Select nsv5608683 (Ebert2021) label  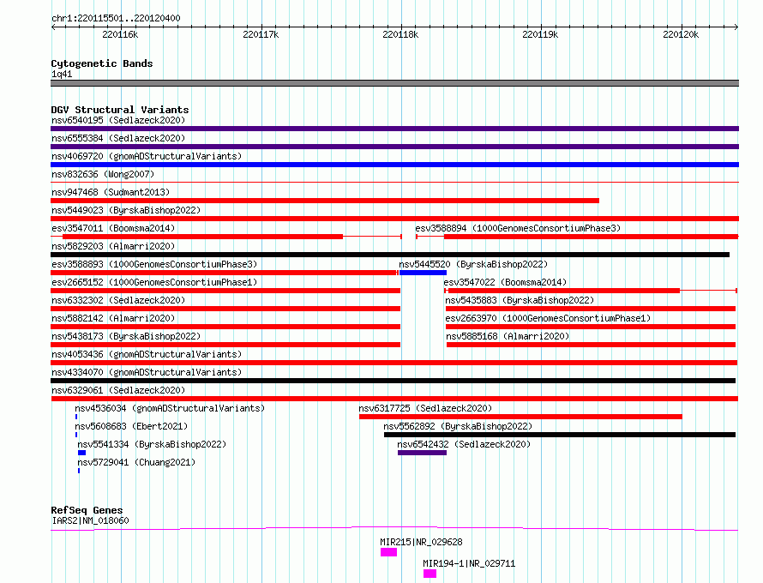click(x=131, y=426)
